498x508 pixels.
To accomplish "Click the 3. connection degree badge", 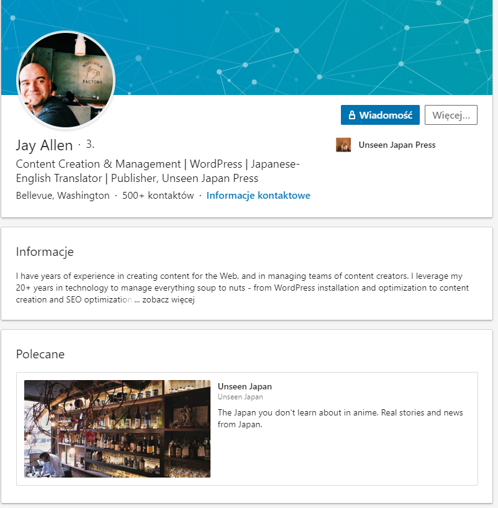I will coord(90,144).
